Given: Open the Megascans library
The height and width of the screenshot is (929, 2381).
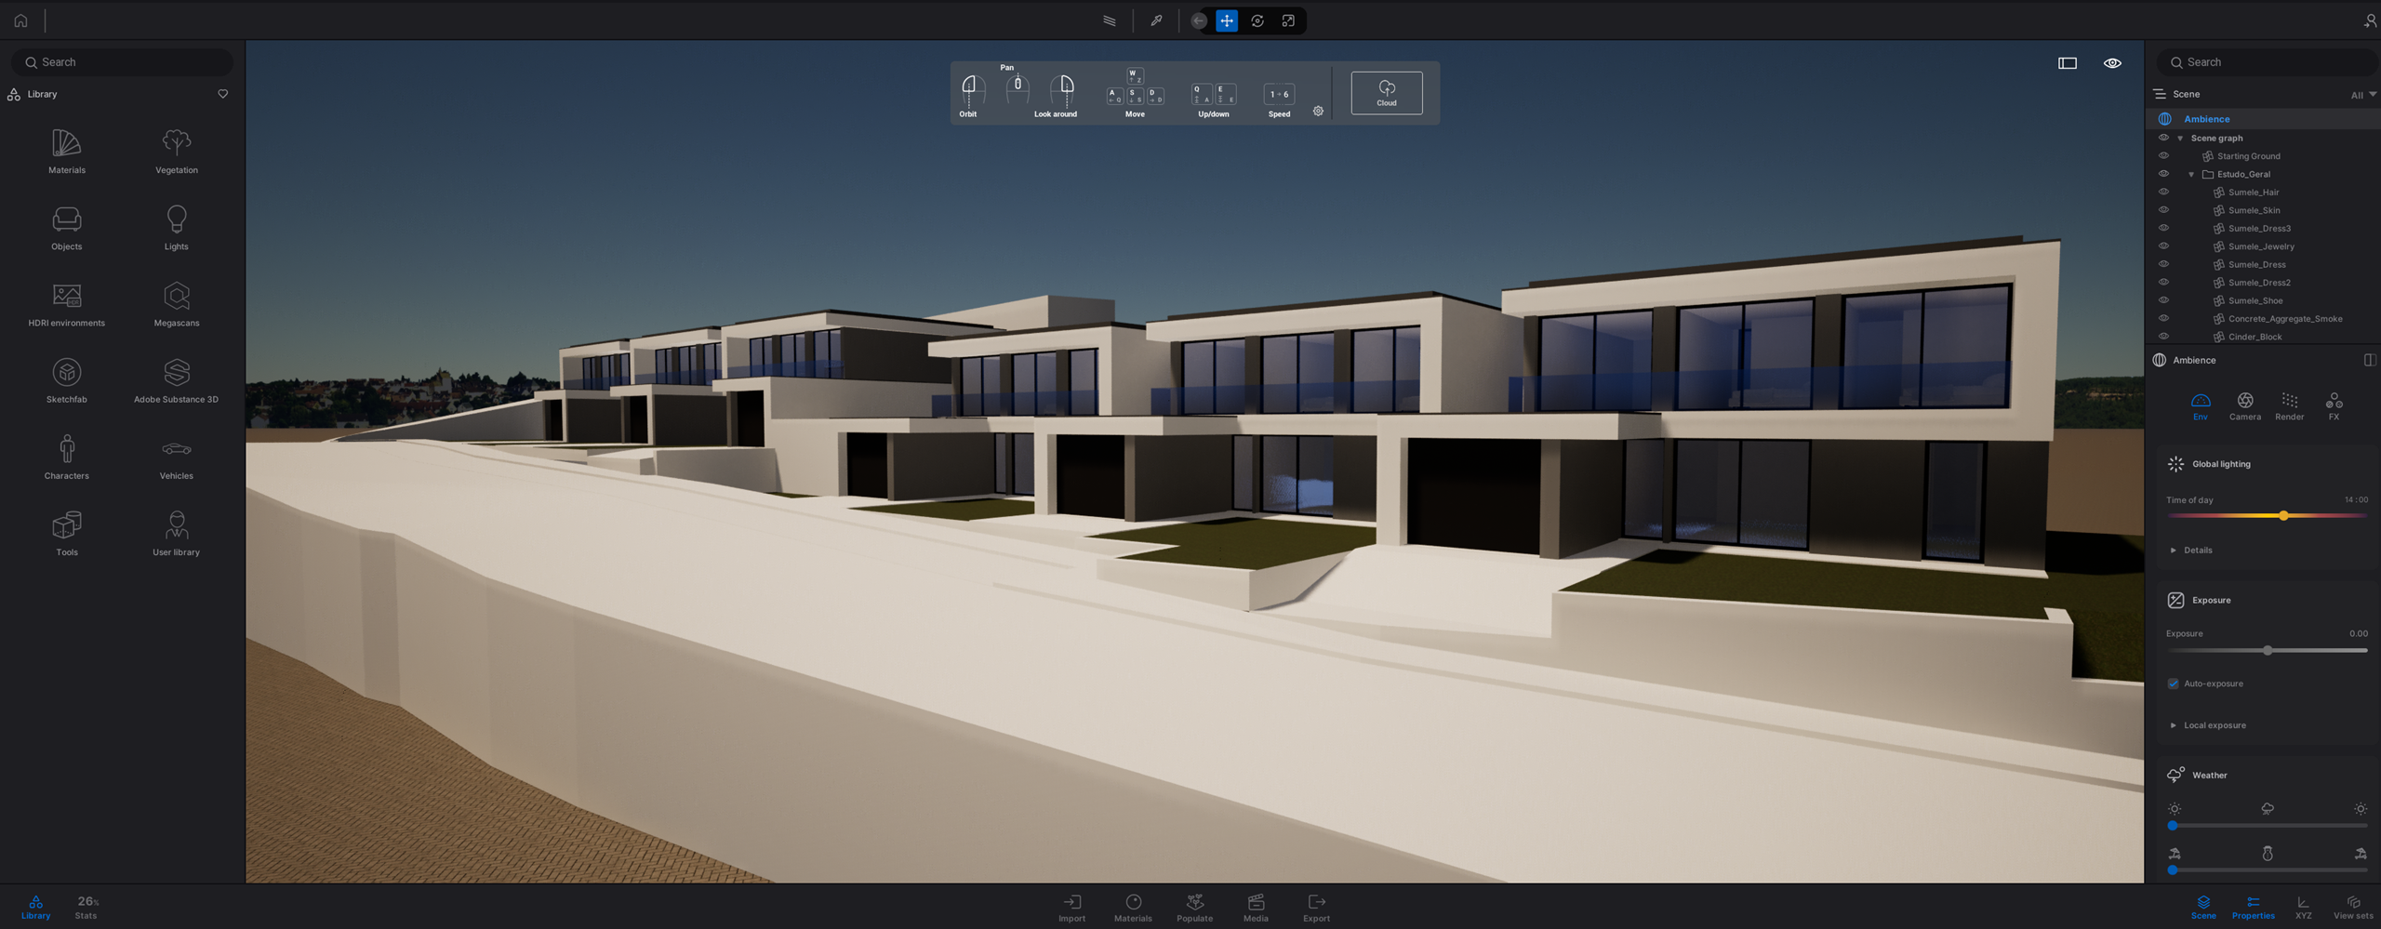Looking at the screenshot, I should tap(176, 304).
